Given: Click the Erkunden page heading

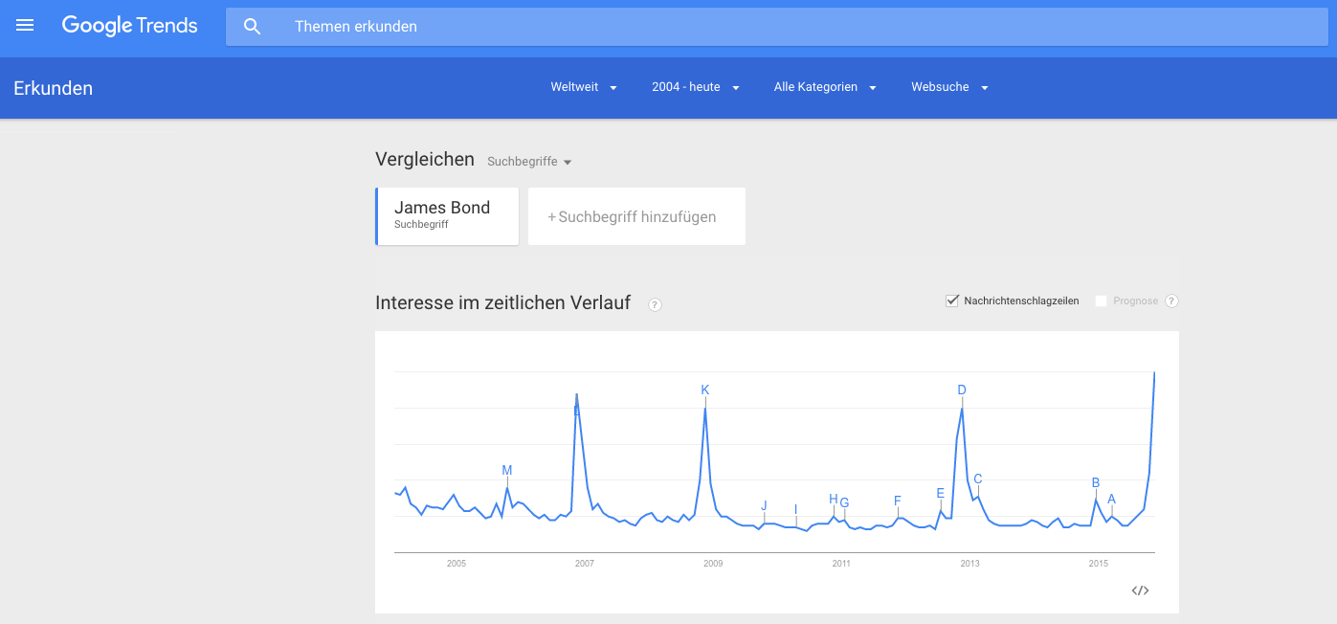Looking at the screenshot, I should [54, 88].
